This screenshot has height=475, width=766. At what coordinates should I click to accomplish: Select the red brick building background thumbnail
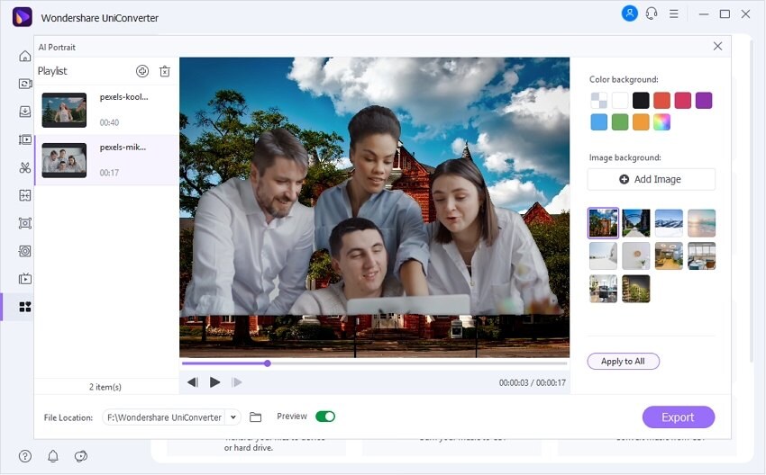(603, 223)
